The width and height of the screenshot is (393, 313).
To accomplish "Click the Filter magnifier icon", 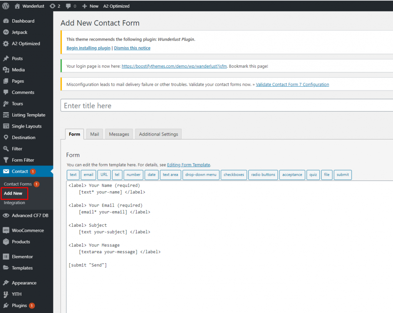I will point(6,149).
